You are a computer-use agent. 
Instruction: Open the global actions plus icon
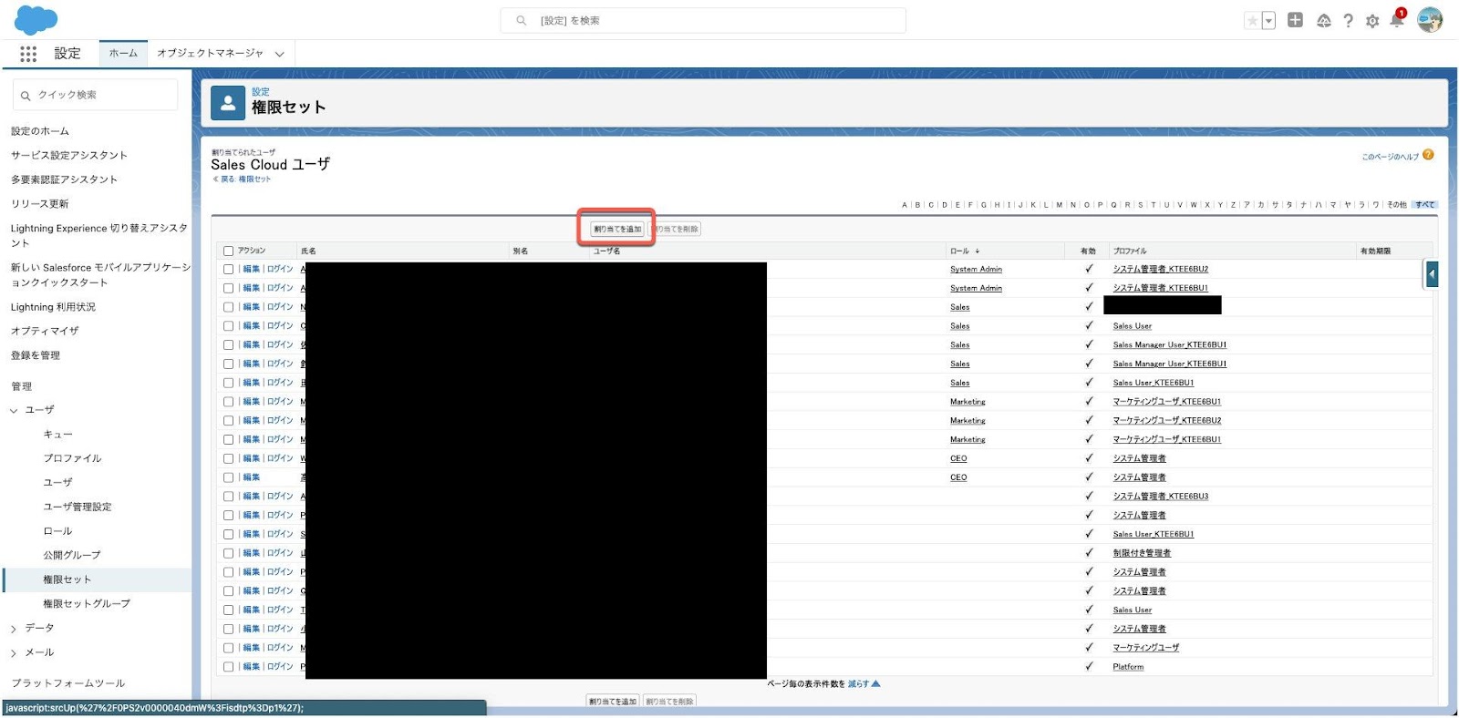(1295, 20)
